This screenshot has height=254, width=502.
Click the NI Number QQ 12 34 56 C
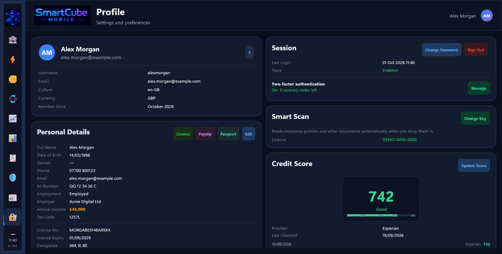[x=83, y=186]
